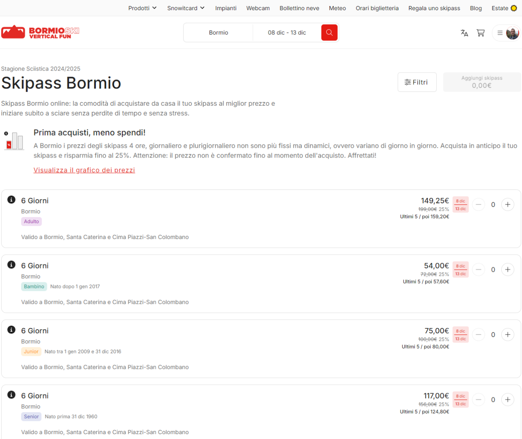Click the 'Skipass Bormio' heading

pyautogui.click(x=61, y=83)
